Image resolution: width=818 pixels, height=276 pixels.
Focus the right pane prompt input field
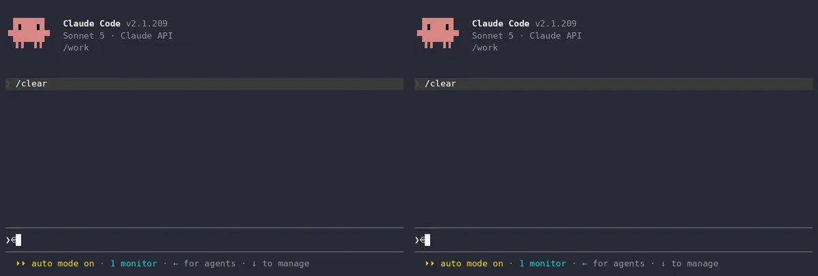pyautogui.click(x=613, y=240)
